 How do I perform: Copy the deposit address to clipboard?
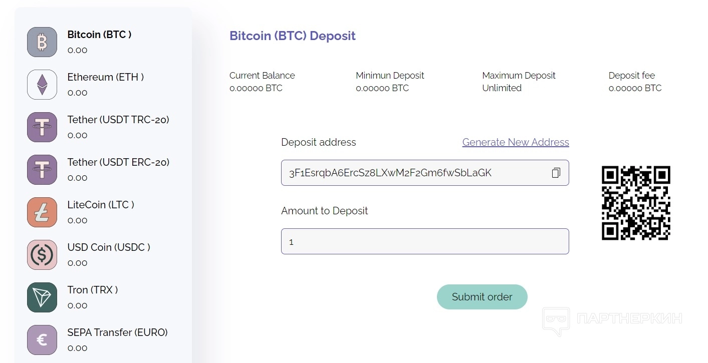tap(556, 173)
